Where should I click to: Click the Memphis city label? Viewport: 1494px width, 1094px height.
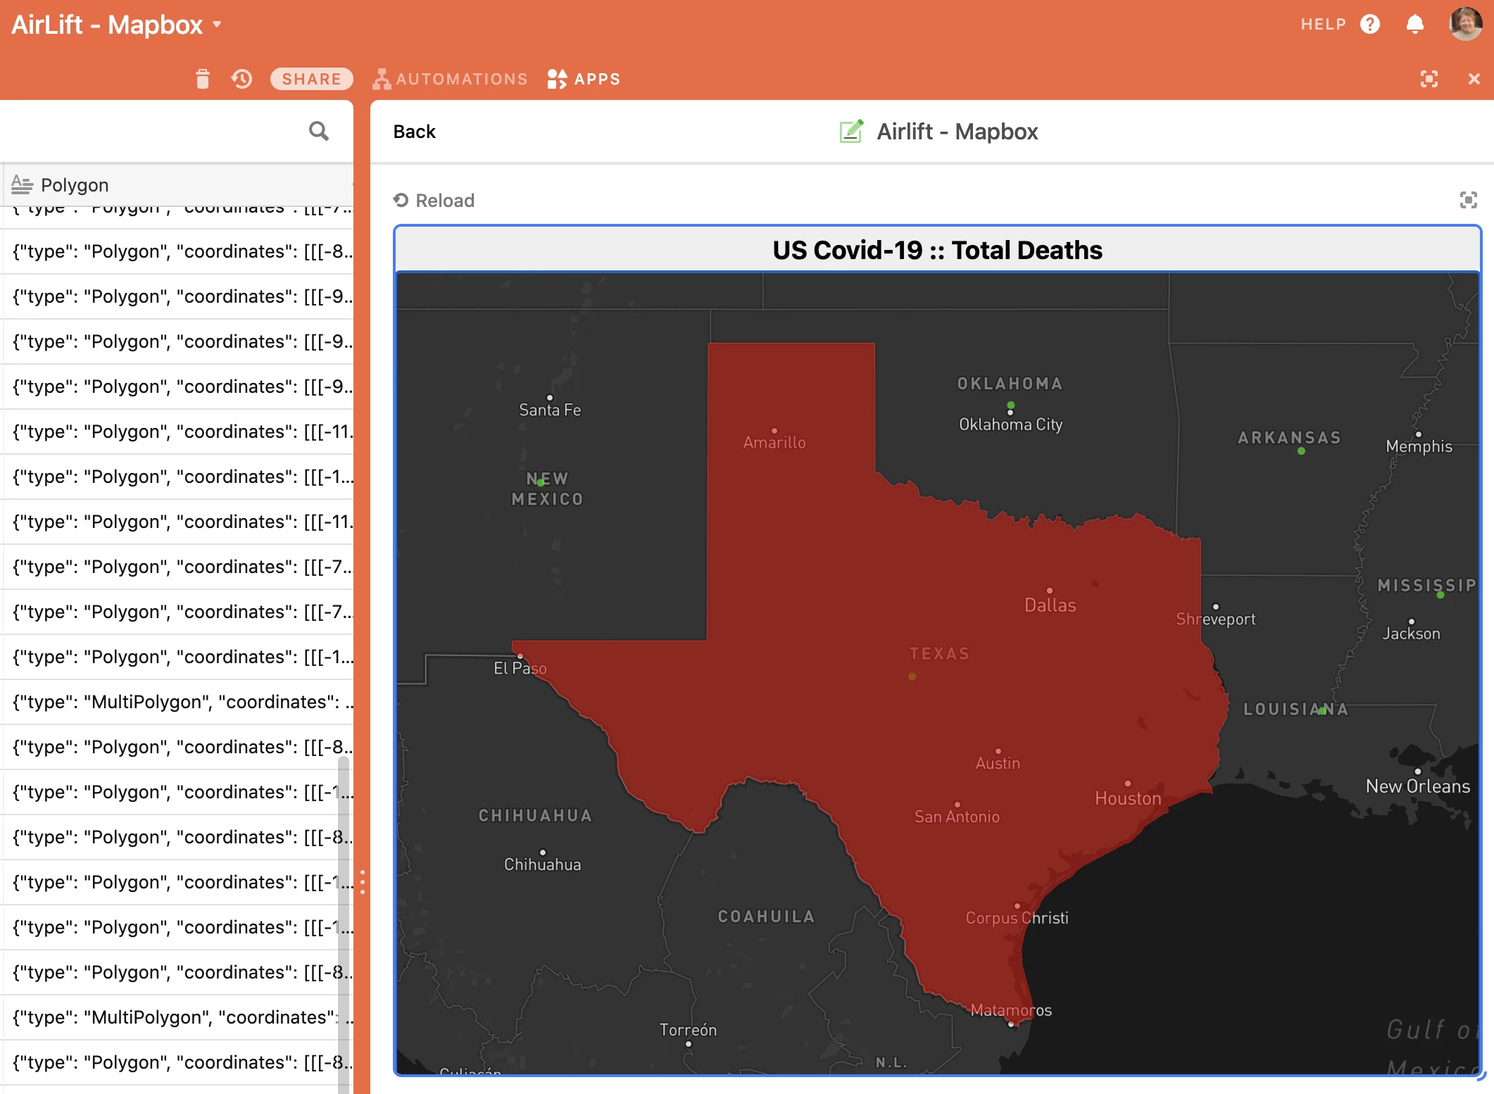[x=1419, y=446]
